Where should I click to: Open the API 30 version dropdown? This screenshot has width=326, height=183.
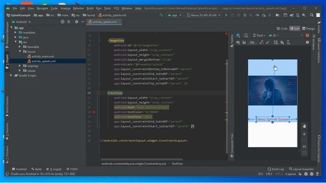(274, 36)
